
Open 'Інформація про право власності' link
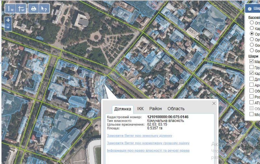coord(148,151)
